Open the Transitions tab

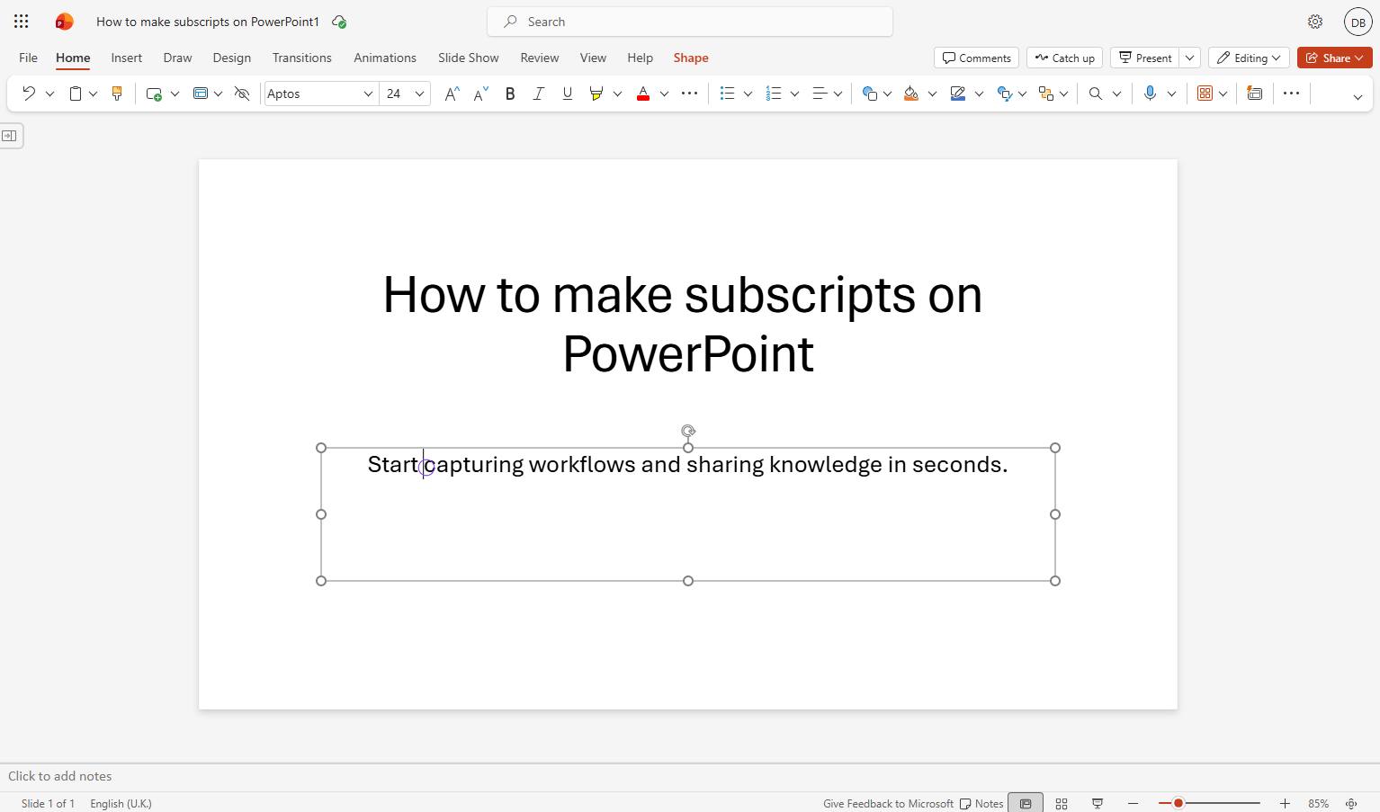click(302, 58)
